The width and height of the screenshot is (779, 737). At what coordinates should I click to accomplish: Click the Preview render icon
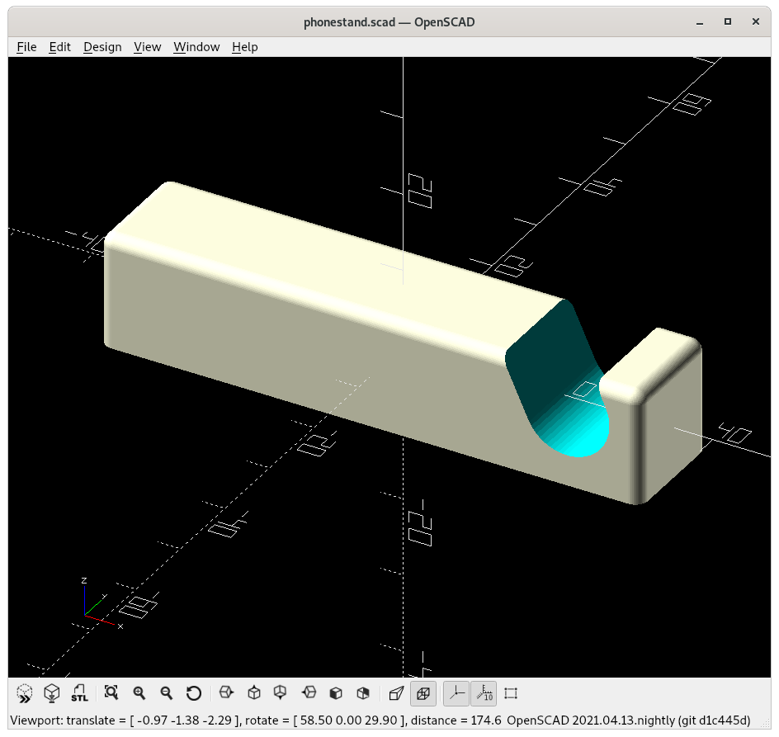(25, 693)
